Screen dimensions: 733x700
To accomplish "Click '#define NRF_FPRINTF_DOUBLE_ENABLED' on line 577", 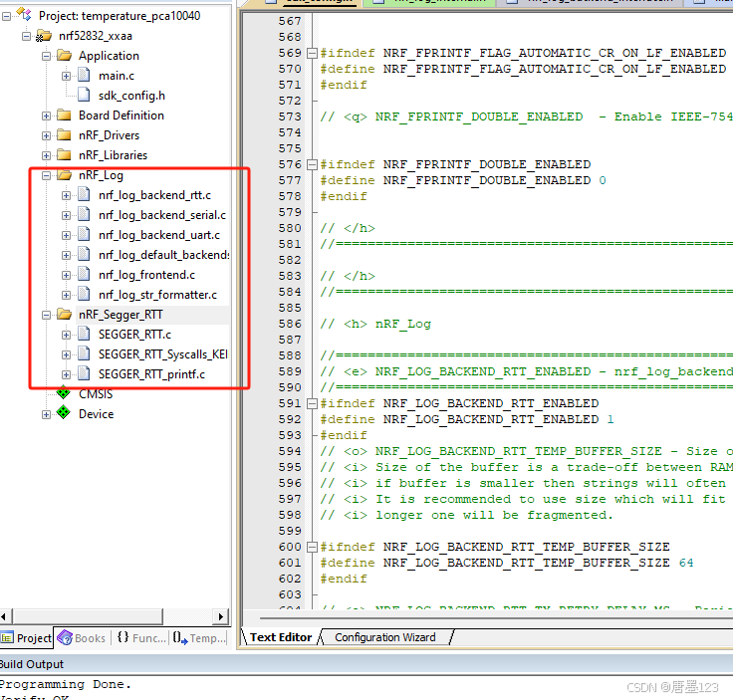I will click(x=455, y=181).
